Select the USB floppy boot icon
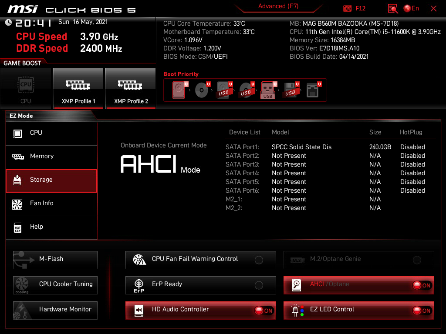 (291, 90)
